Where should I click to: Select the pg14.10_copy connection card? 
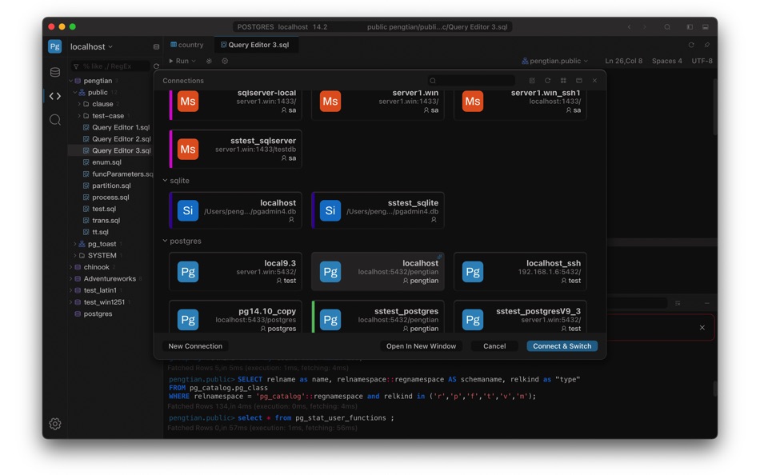pyautogui.click(x=235, y=317)
